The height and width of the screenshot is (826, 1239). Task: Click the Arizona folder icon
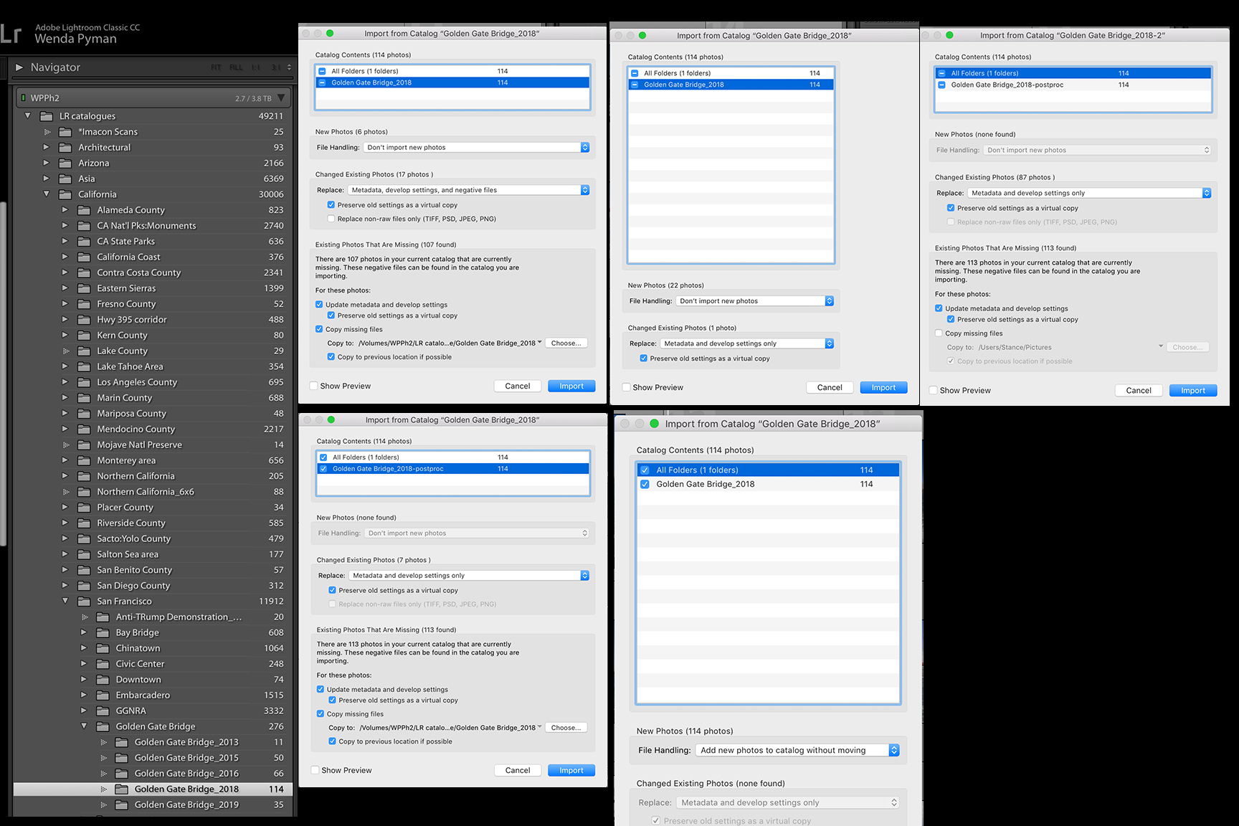click(x=65, y=163)
